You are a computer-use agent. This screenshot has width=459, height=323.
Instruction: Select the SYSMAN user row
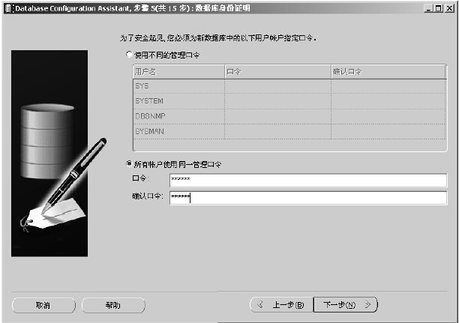[289, 131]
